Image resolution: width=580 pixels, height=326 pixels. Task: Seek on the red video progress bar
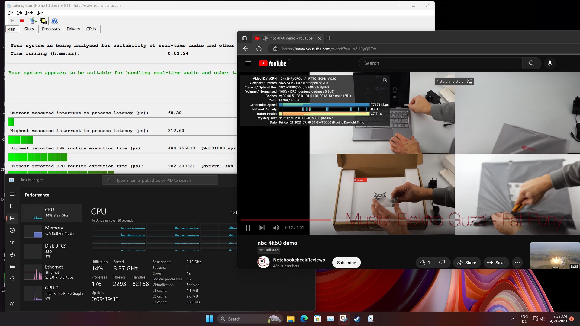click(x=287, y=220)
